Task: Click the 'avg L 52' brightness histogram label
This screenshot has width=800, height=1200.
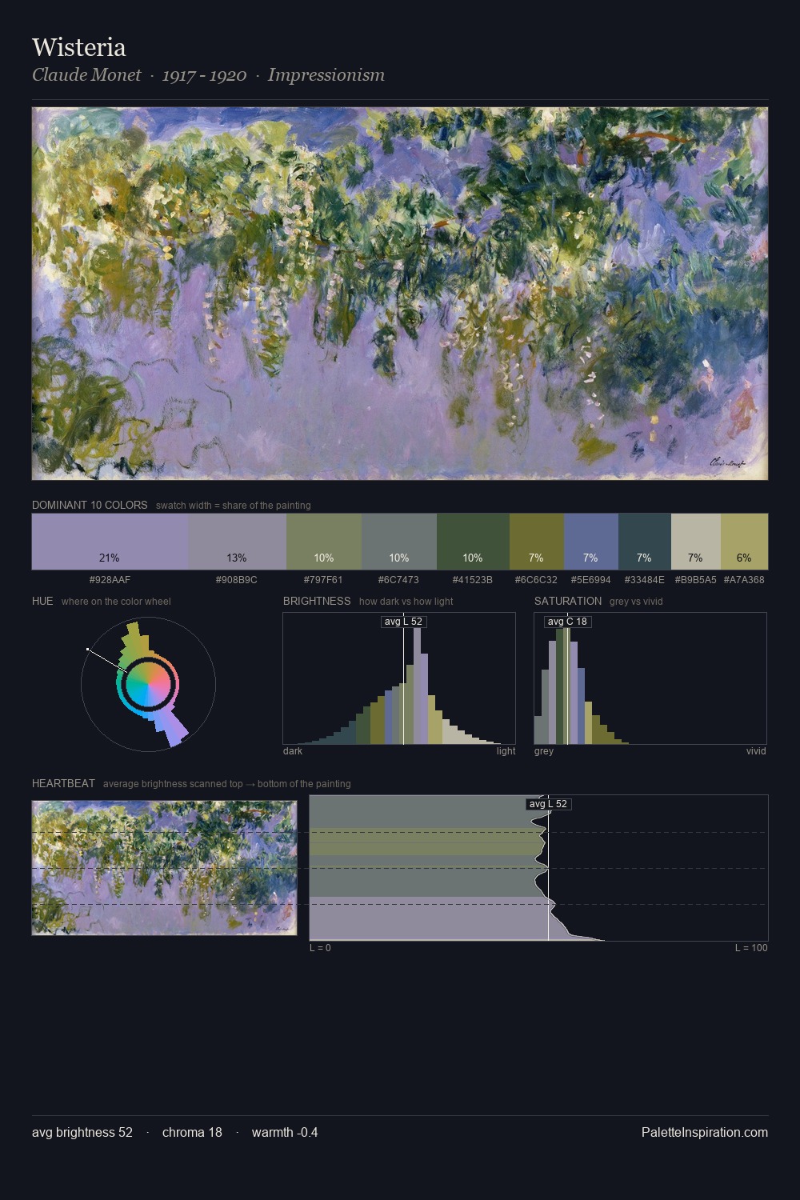Action: (x=403, y=622)
